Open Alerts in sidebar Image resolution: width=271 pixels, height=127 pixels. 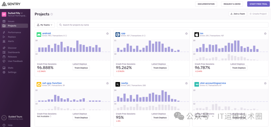coord(11,41)
